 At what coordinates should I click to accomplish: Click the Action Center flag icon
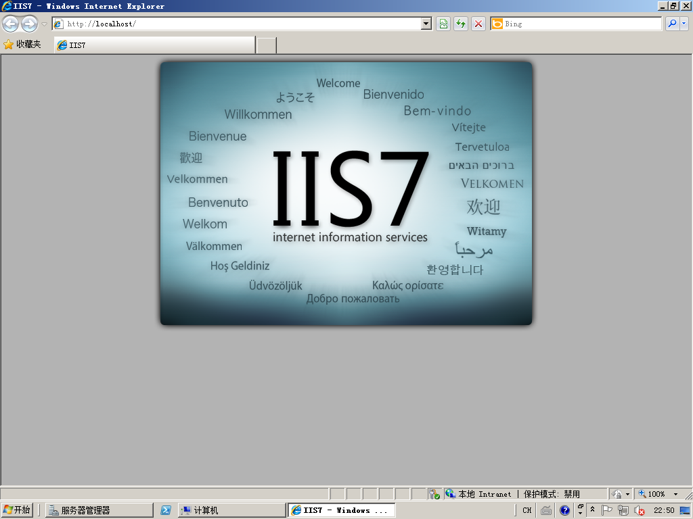(607, 510)
